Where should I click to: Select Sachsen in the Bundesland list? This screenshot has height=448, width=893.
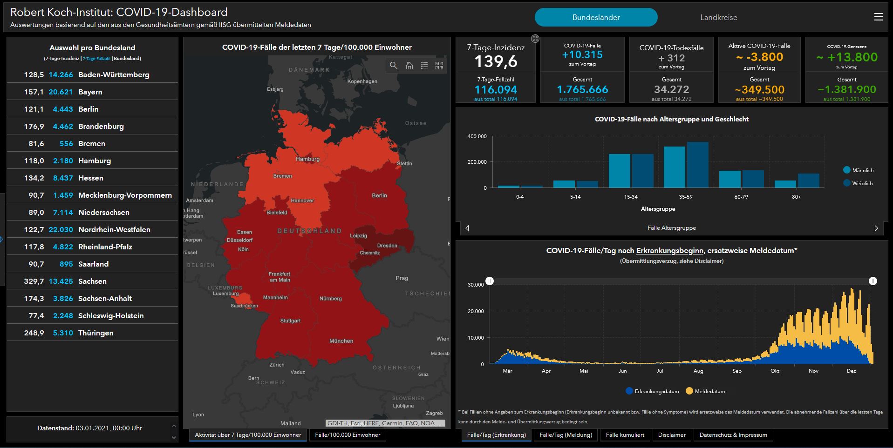[x=92, y=281]
